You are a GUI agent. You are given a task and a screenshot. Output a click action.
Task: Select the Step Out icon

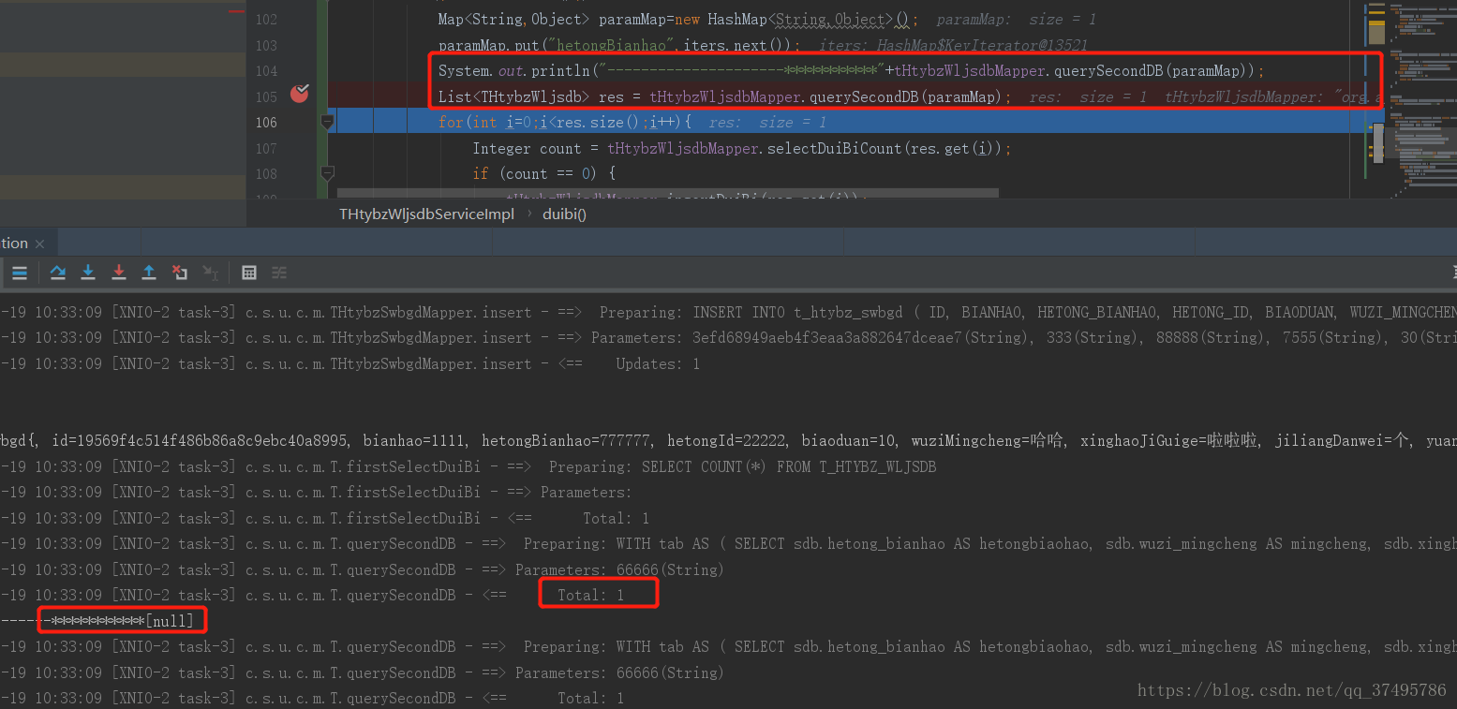(148, 273)
